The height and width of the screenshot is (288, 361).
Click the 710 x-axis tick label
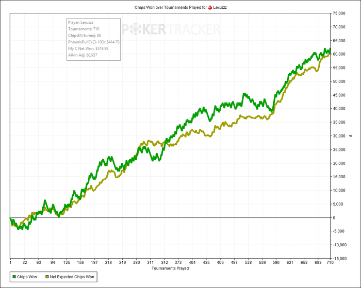point(330,262)
